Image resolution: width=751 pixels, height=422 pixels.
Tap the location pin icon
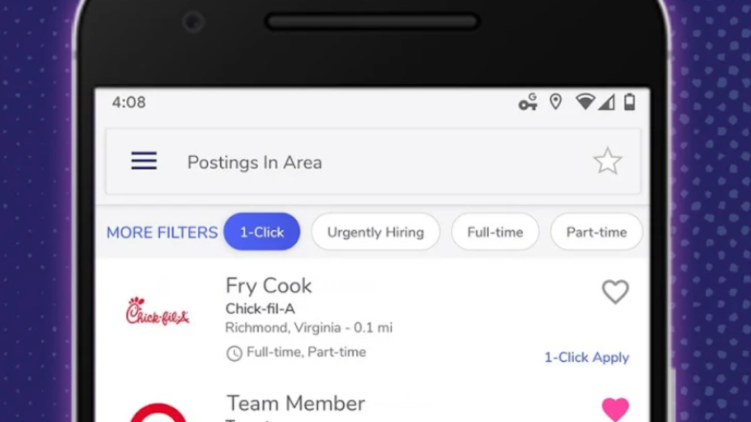pyautogui.click(x=555, y=102)
